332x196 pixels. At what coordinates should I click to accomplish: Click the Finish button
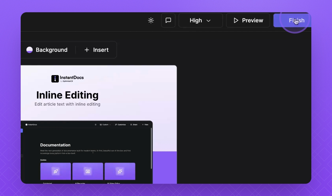click(x=292, y=20)
